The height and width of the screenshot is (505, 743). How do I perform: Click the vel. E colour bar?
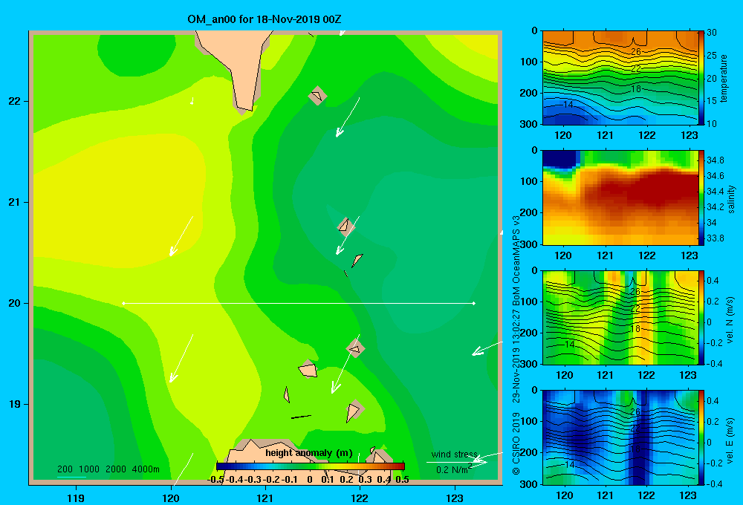pos(701,437)
